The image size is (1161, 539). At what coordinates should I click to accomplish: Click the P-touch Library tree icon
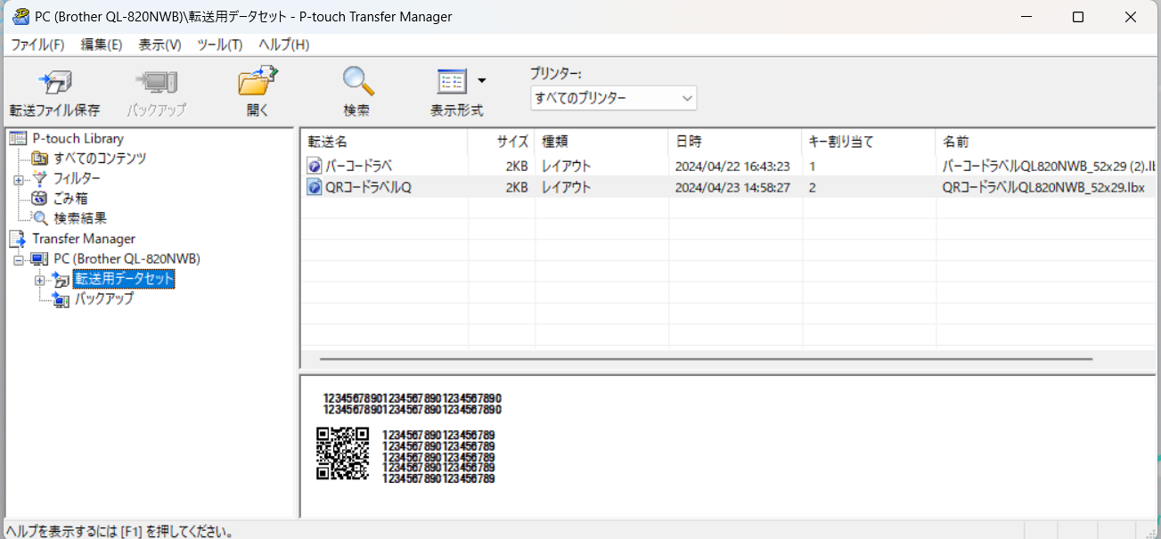click(18, 138)
